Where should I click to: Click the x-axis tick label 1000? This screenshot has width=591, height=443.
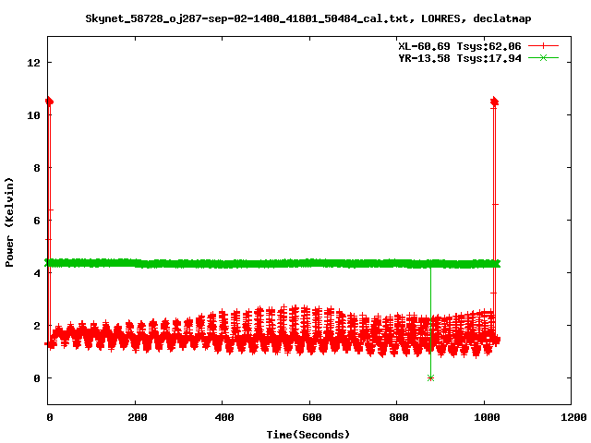click(x=487, y=417)
